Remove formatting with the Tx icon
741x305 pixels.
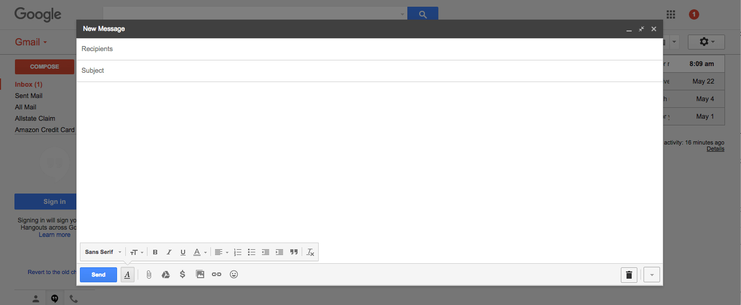[x=310, y=252]
